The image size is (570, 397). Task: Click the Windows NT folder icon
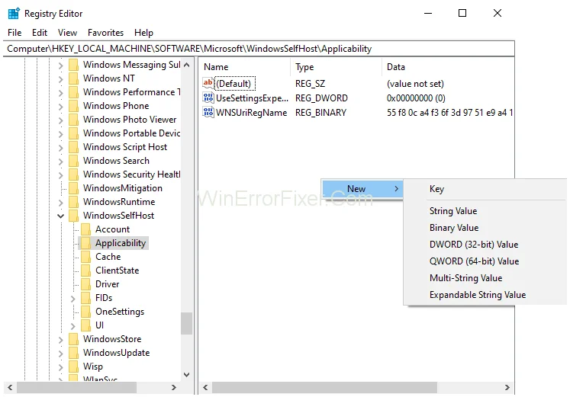click(73, 78)
